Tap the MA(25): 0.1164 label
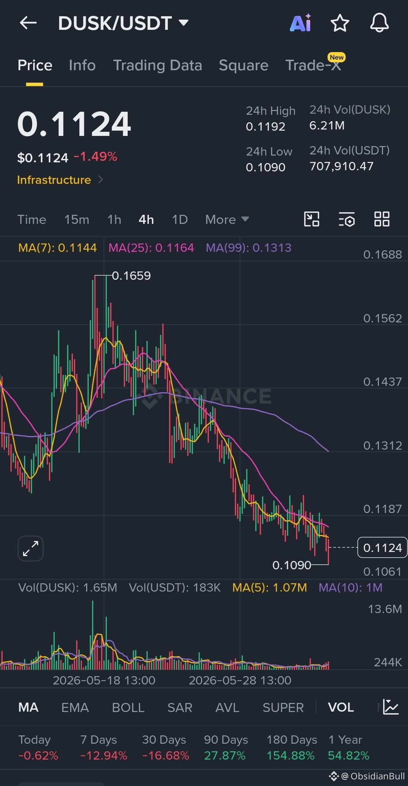 pyautogui.click(x=151, y=248)
